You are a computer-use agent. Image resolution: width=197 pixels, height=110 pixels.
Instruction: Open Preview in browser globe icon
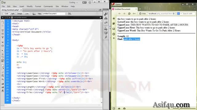(34, 14)
